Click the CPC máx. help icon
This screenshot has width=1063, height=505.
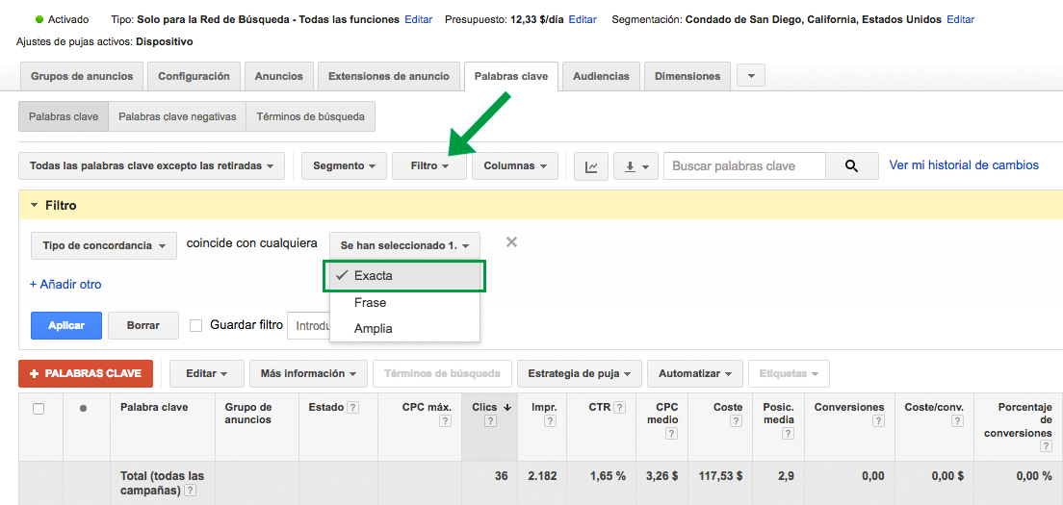[445, 420]
